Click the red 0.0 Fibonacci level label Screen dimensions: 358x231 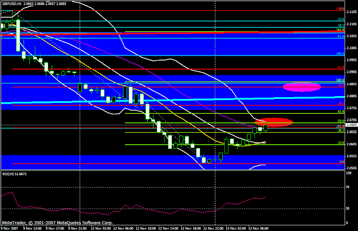tap(342, 162)
